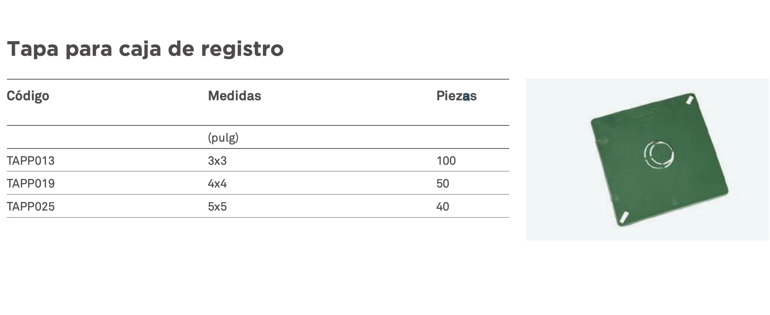Click the circular knockout on the green cover
Image resolution: width=770 pixels, height=315 pixels.
tap(659, 155)
